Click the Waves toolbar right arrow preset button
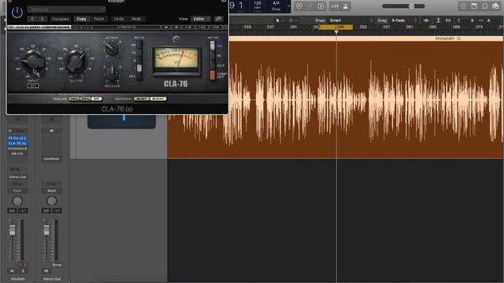This screenshot has height=283, width=504. tap(176, 28)
